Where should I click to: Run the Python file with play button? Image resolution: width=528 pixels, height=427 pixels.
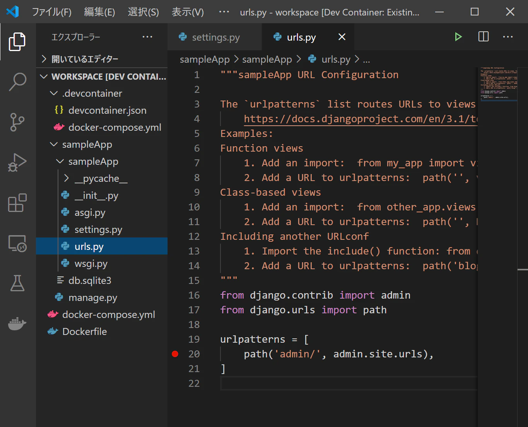pyautogui.click(x=458, y=37)
